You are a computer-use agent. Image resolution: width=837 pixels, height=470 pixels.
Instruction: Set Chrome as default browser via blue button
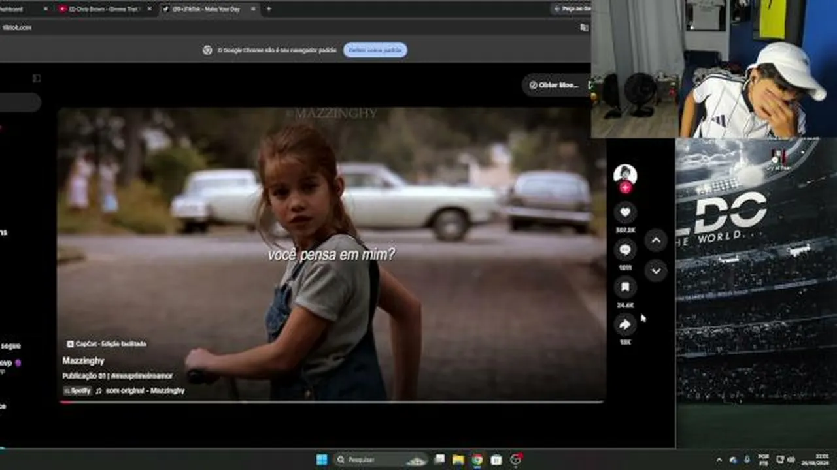click(x=375, y=50)
